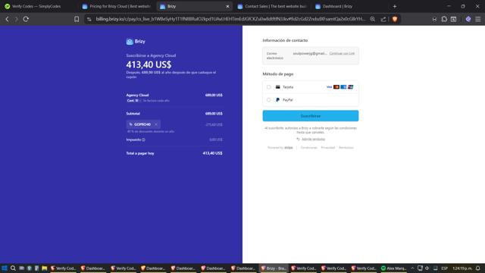Toggle the browser sidebar panel icon

point(453,19)
